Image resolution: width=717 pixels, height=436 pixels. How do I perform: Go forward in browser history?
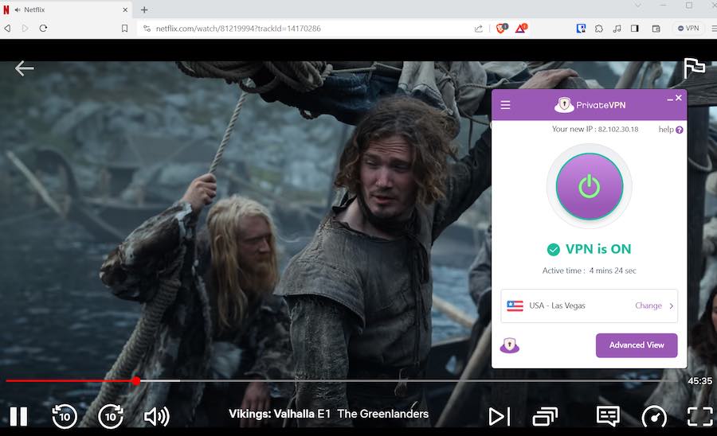[x=25, y=29]
